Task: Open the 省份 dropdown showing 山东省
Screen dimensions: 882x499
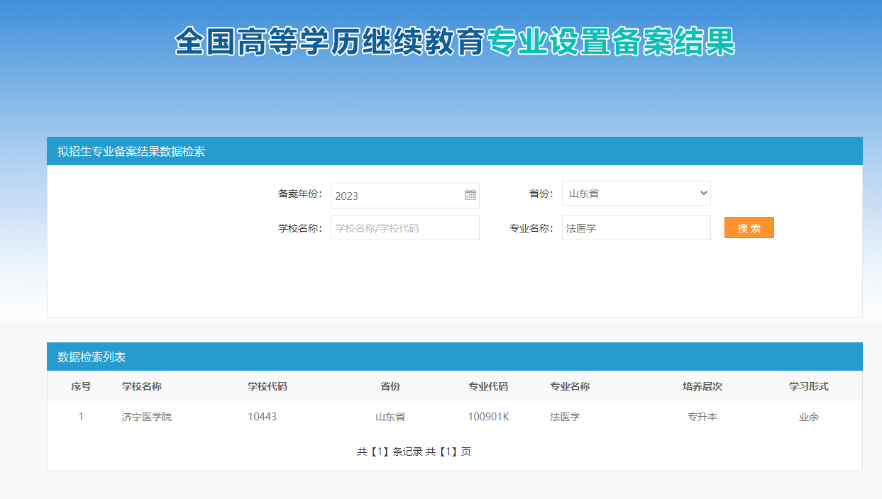Action: tap(636, 193)
